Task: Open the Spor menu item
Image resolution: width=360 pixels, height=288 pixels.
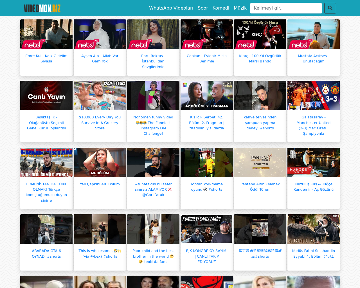Action: tap(203, 8)
